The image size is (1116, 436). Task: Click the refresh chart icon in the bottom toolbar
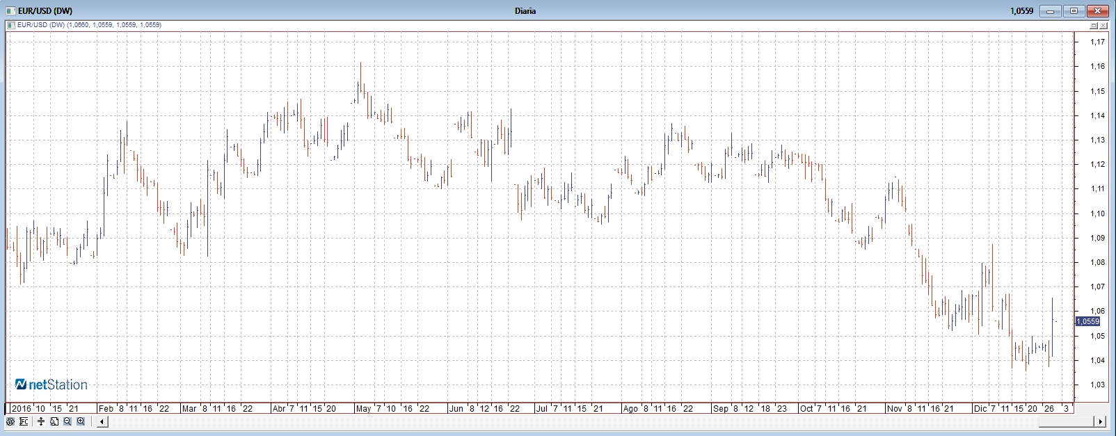10,421
